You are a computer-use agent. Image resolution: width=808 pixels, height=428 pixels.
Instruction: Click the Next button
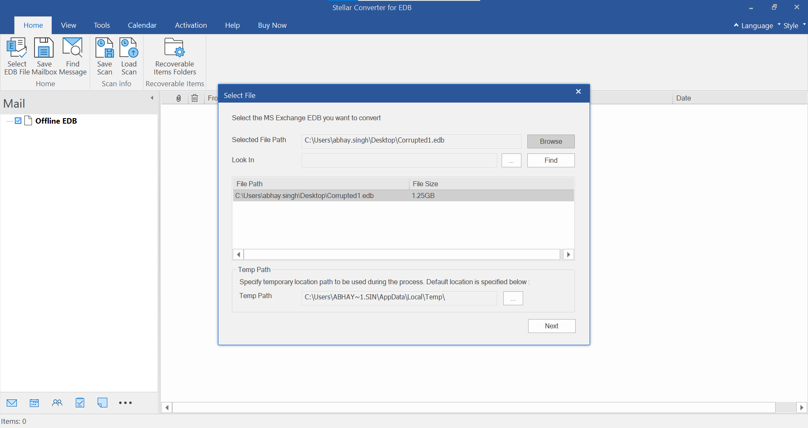click(x=552, y=326)
